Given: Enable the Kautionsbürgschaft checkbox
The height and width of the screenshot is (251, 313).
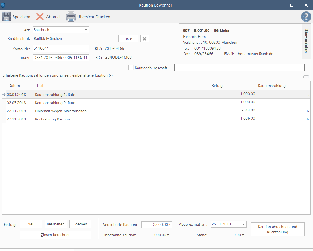Looking at the screenshot, I should (x=131, y=68).
